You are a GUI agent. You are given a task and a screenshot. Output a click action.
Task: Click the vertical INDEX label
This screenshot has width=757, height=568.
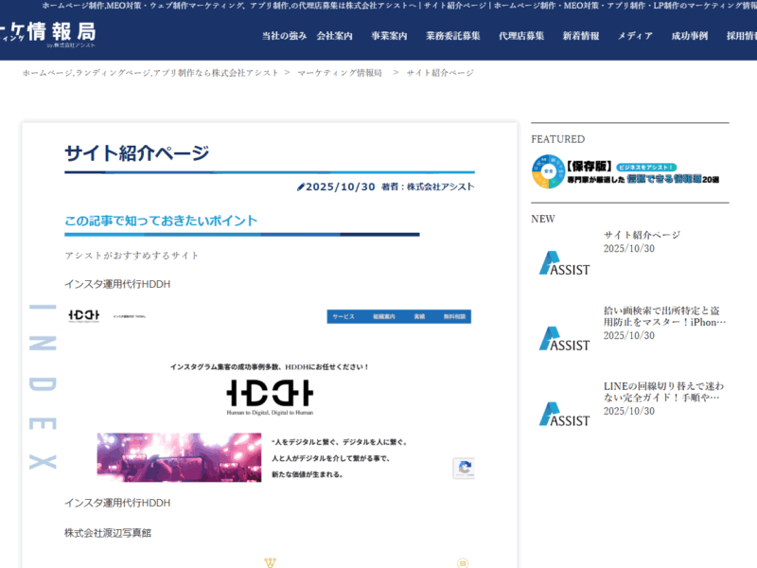coord(43,386)
